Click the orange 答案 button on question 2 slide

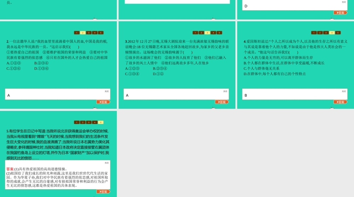tap(103, 102)
